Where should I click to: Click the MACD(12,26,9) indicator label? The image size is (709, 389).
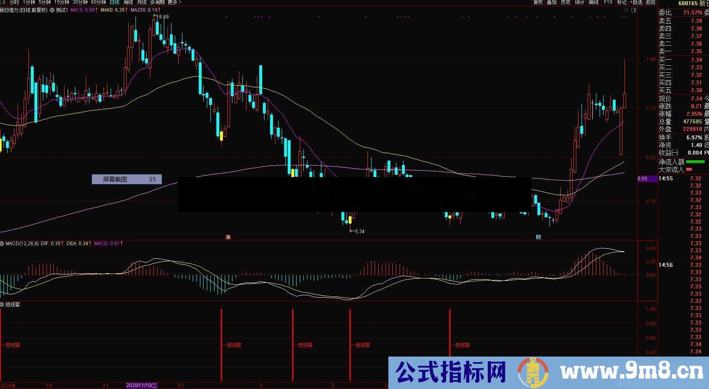click(x=22, y=243)
